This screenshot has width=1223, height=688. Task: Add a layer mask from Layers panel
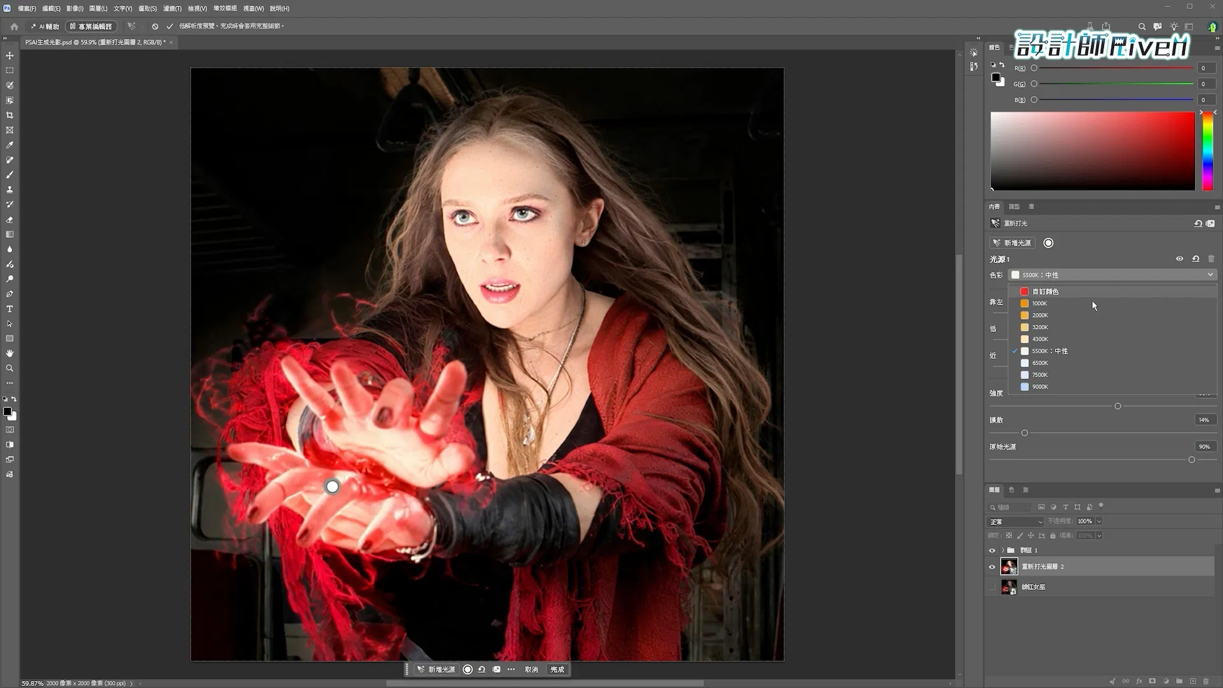1152,681
